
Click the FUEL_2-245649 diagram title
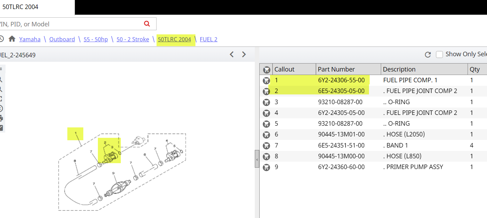click(17, 55)
